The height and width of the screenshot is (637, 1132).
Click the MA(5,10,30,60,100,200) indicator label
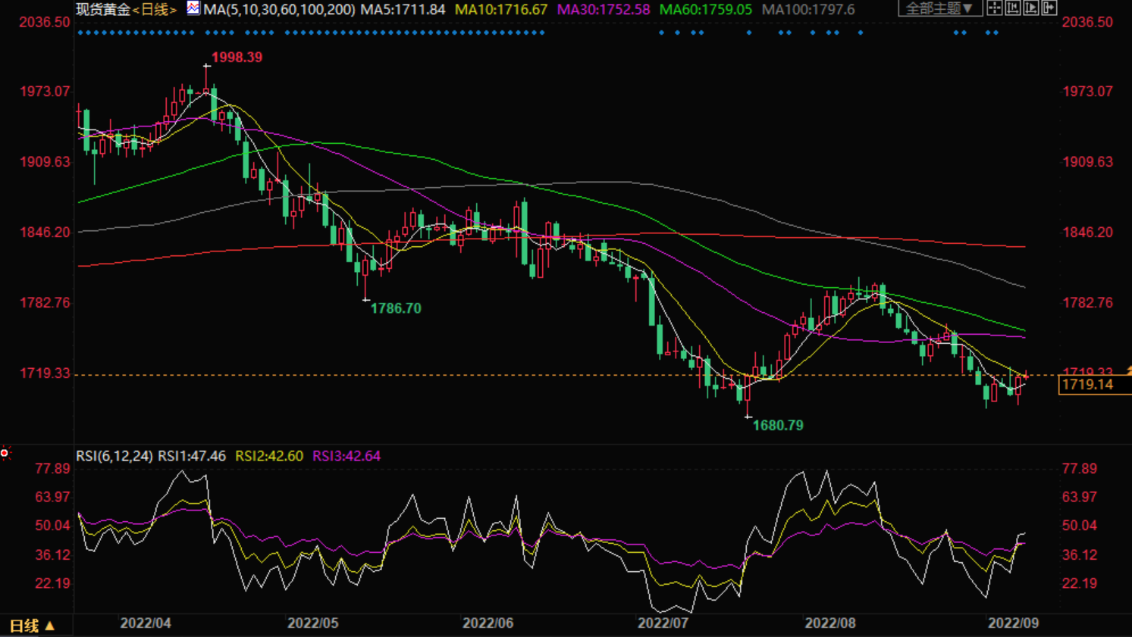tap(279, 9)
